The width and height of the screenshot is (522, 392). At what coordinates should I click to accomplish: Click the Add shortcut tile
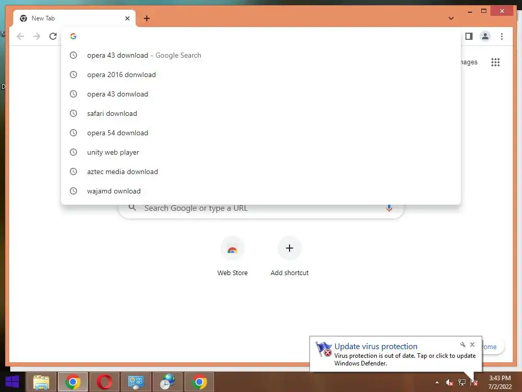click(290, 256)
